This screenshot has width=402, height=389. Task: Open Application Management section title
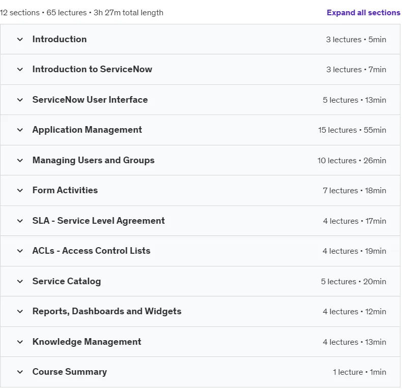(87, 130)
